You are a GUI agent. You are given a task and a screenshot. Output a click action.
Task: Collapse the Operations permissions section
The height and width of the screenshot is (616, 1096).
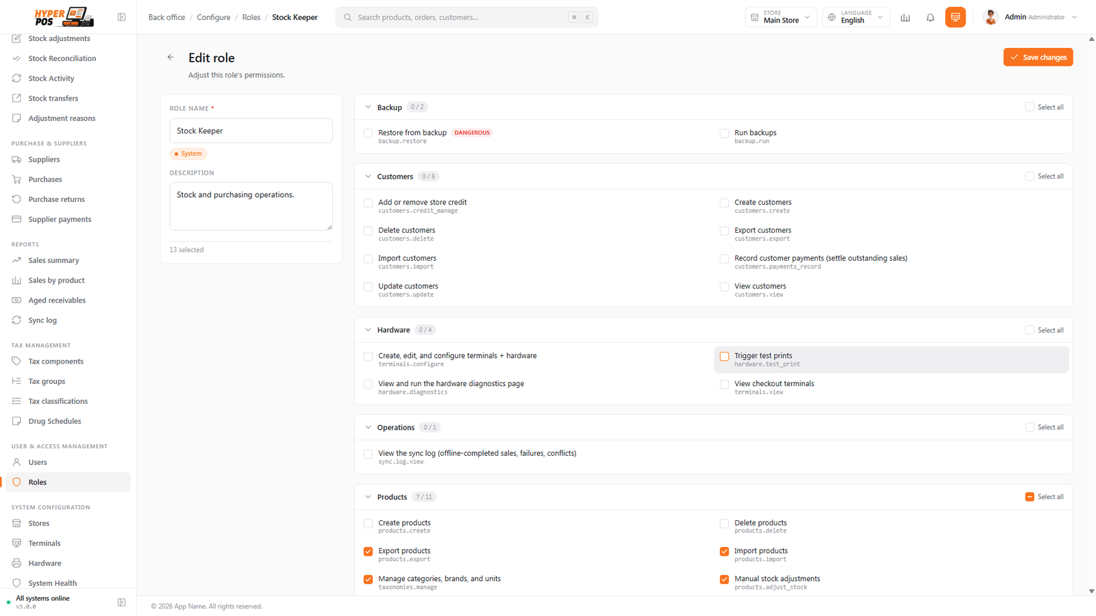[368, 428]
